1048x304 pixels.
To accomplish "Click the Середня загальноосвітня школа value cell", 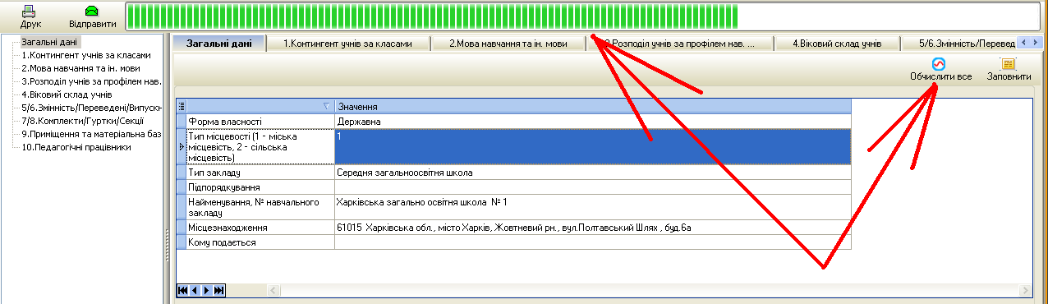I will tap(593, 173).
